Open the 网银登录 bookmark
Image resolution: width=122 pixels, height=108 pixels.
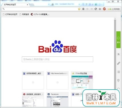click(24, 14)
